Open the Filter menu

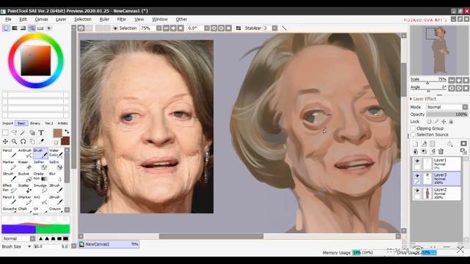click(122, 19)
